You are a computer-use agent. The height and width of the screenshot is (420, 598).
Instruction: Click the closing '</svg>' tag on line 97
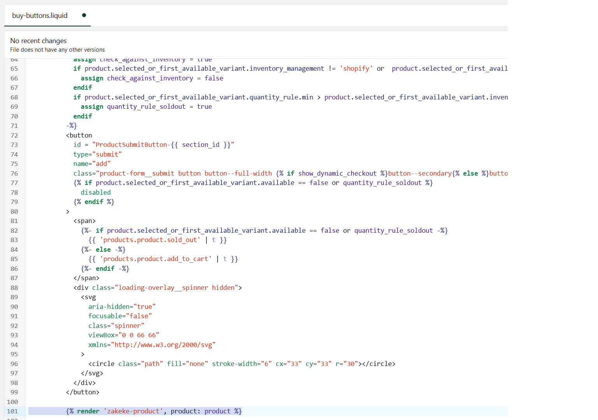[x=92, y=373]
